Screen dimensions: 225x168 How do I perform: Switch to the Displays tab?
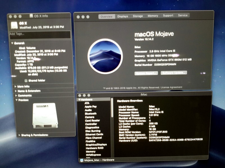click(x=123, y=16)
